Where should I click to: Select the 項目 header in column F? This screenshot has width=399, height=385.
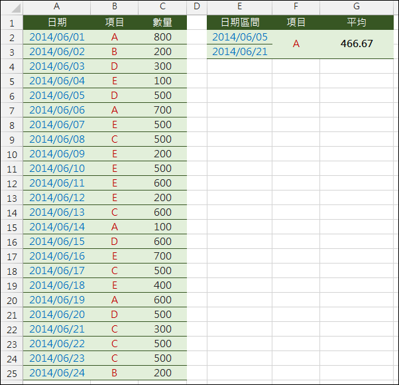pos(296,23)
